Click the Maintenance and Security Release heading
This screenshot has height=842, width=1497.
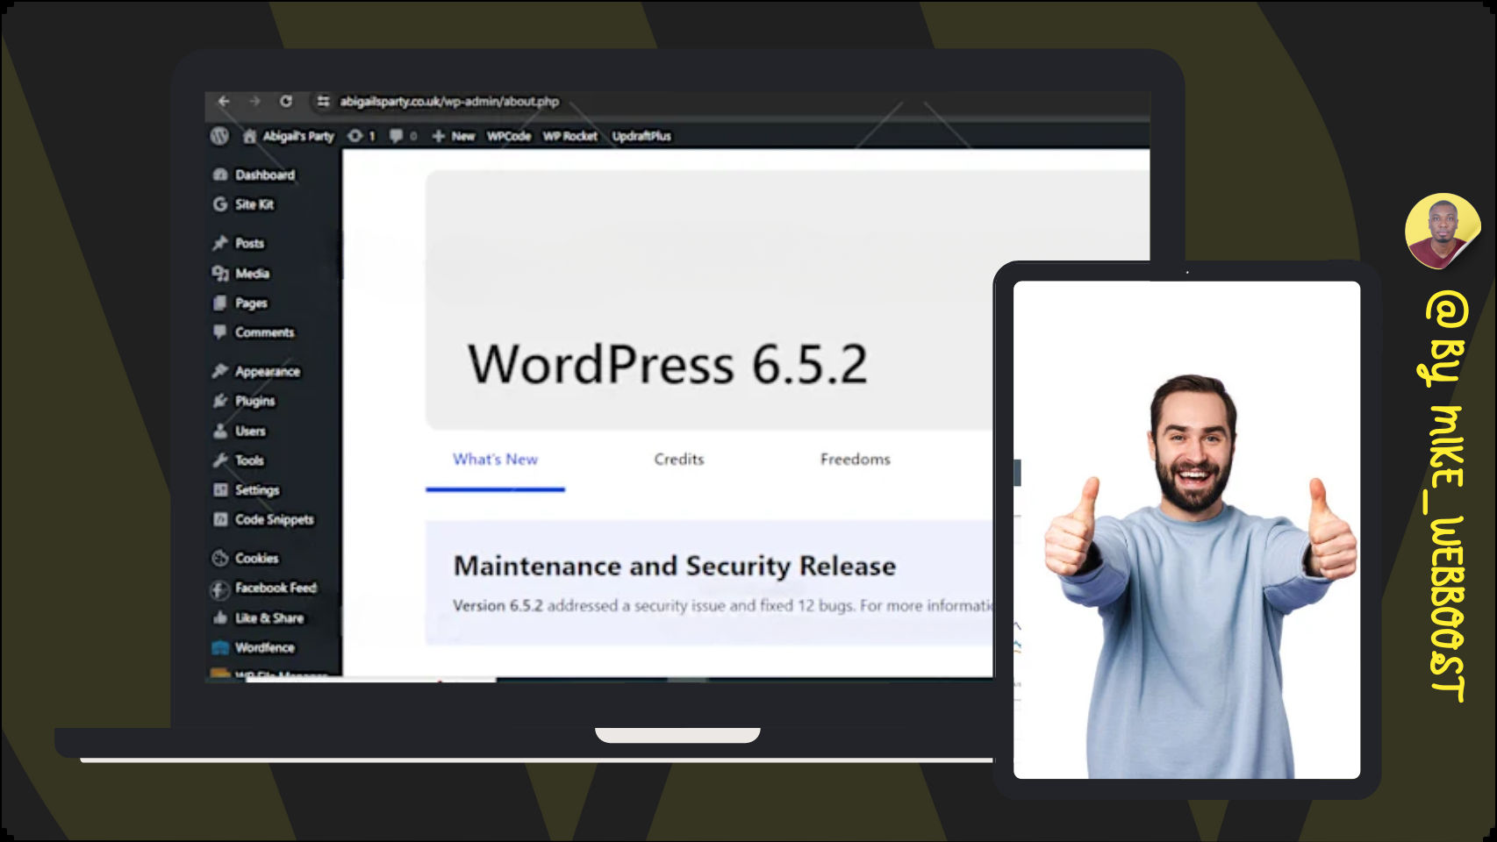(675, 567)
